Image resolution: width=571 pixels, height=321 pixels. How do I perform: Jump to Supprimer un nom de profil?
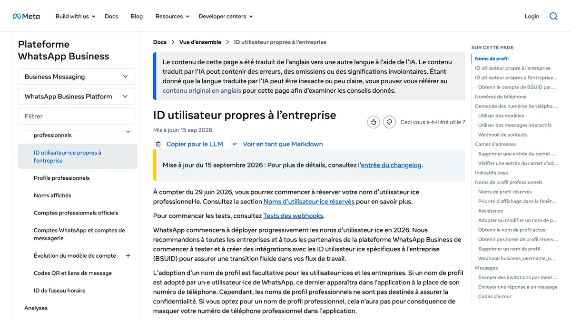click(509, 249)
